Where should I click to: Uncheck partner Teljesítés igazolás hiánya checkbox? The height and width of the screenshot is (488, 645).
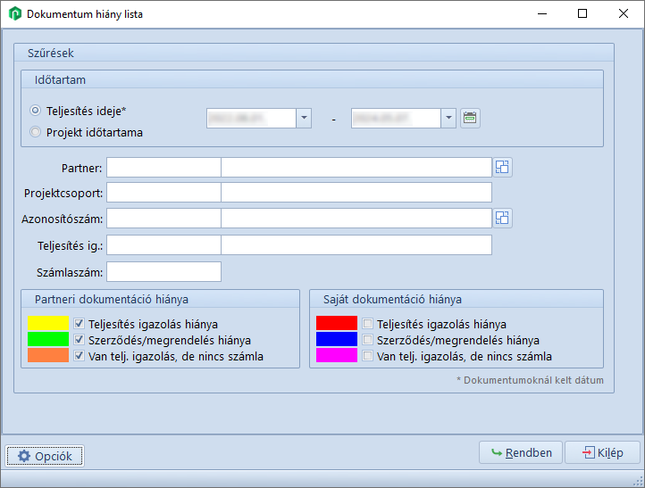click(80, 324)
